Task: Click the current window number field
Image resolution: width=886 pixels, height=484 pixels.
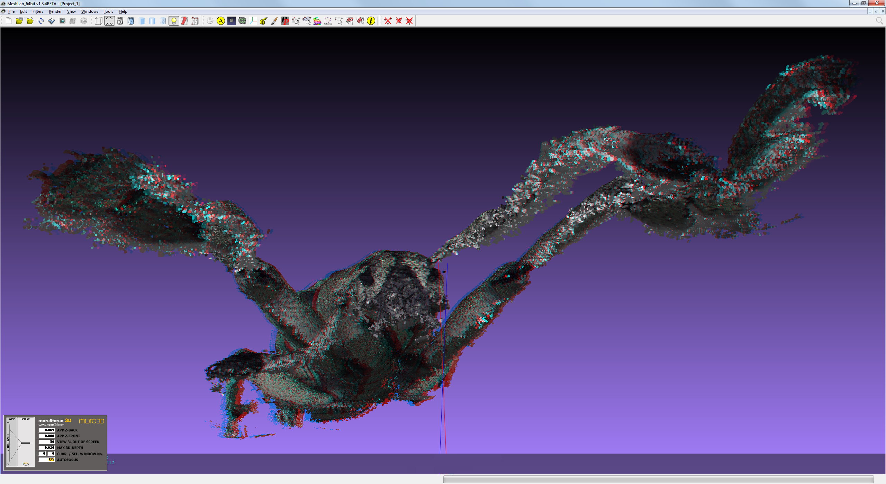Action: [x=42, y=454]
